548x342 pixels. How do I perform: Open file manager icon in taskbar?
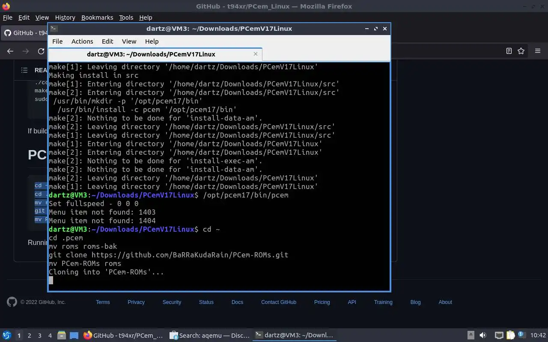[62, 336]
